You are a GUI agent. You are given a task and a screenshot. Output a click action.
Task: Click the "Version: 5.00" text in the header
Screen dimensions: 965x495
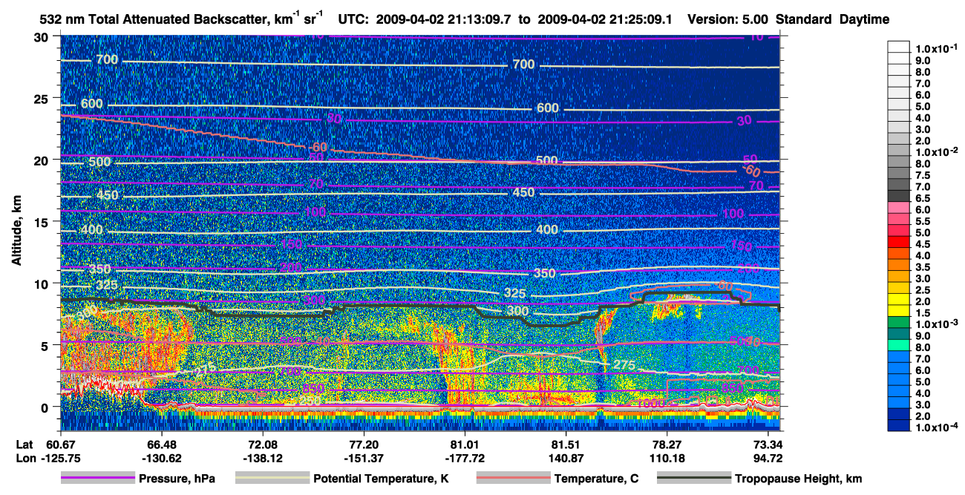point(727,19)
